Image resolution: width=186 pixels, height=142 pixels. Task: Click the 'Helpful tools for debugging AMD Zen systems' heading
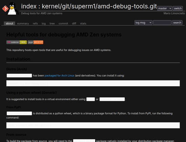[64, 35]
